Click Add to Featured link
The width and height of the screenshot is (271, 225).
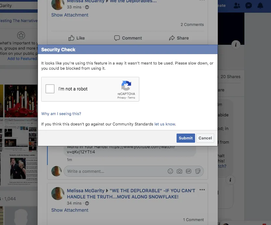point(22,59)
